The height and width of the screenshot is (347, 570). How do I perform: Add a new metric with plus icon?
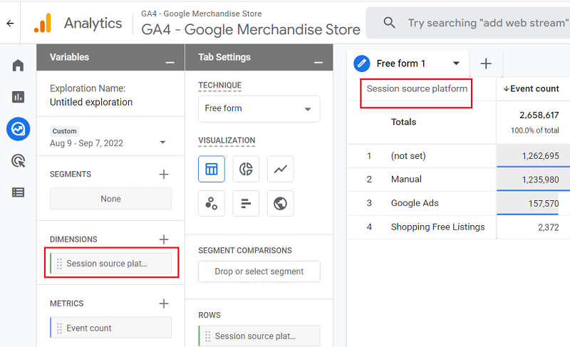[x=164, y=304]
